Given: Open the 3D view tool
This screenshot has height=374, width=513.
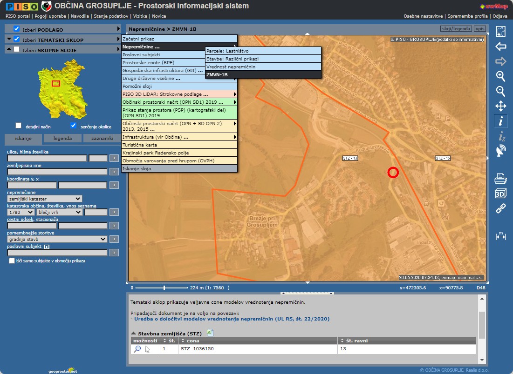Looking at the screenshot, I should click(x=500, y=193).
